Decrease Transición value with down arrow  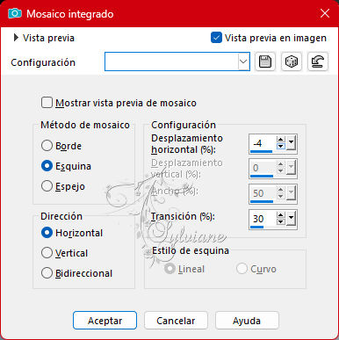(x=281, y=221)
